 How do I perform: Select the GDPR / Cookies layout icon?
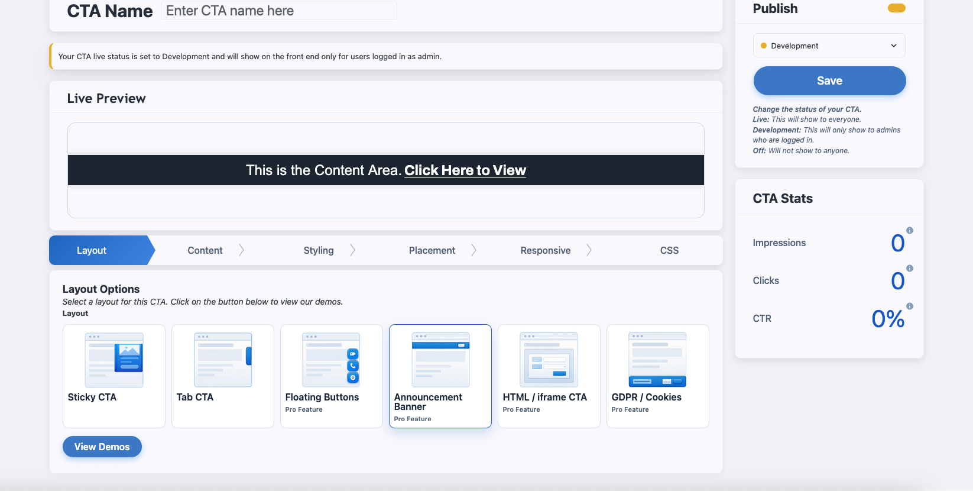tap(657, 360)
